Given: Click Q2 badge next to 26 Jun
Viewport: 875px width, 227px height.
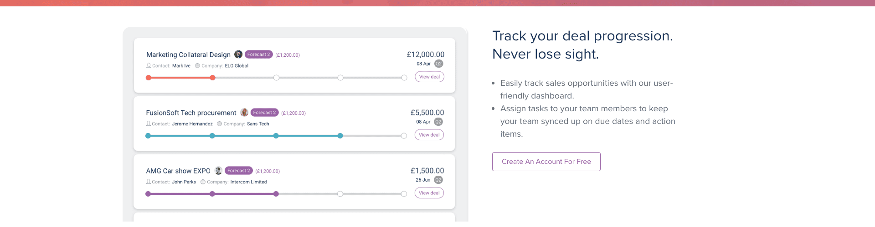Looking at the screenshot, I should coord(438,180).
